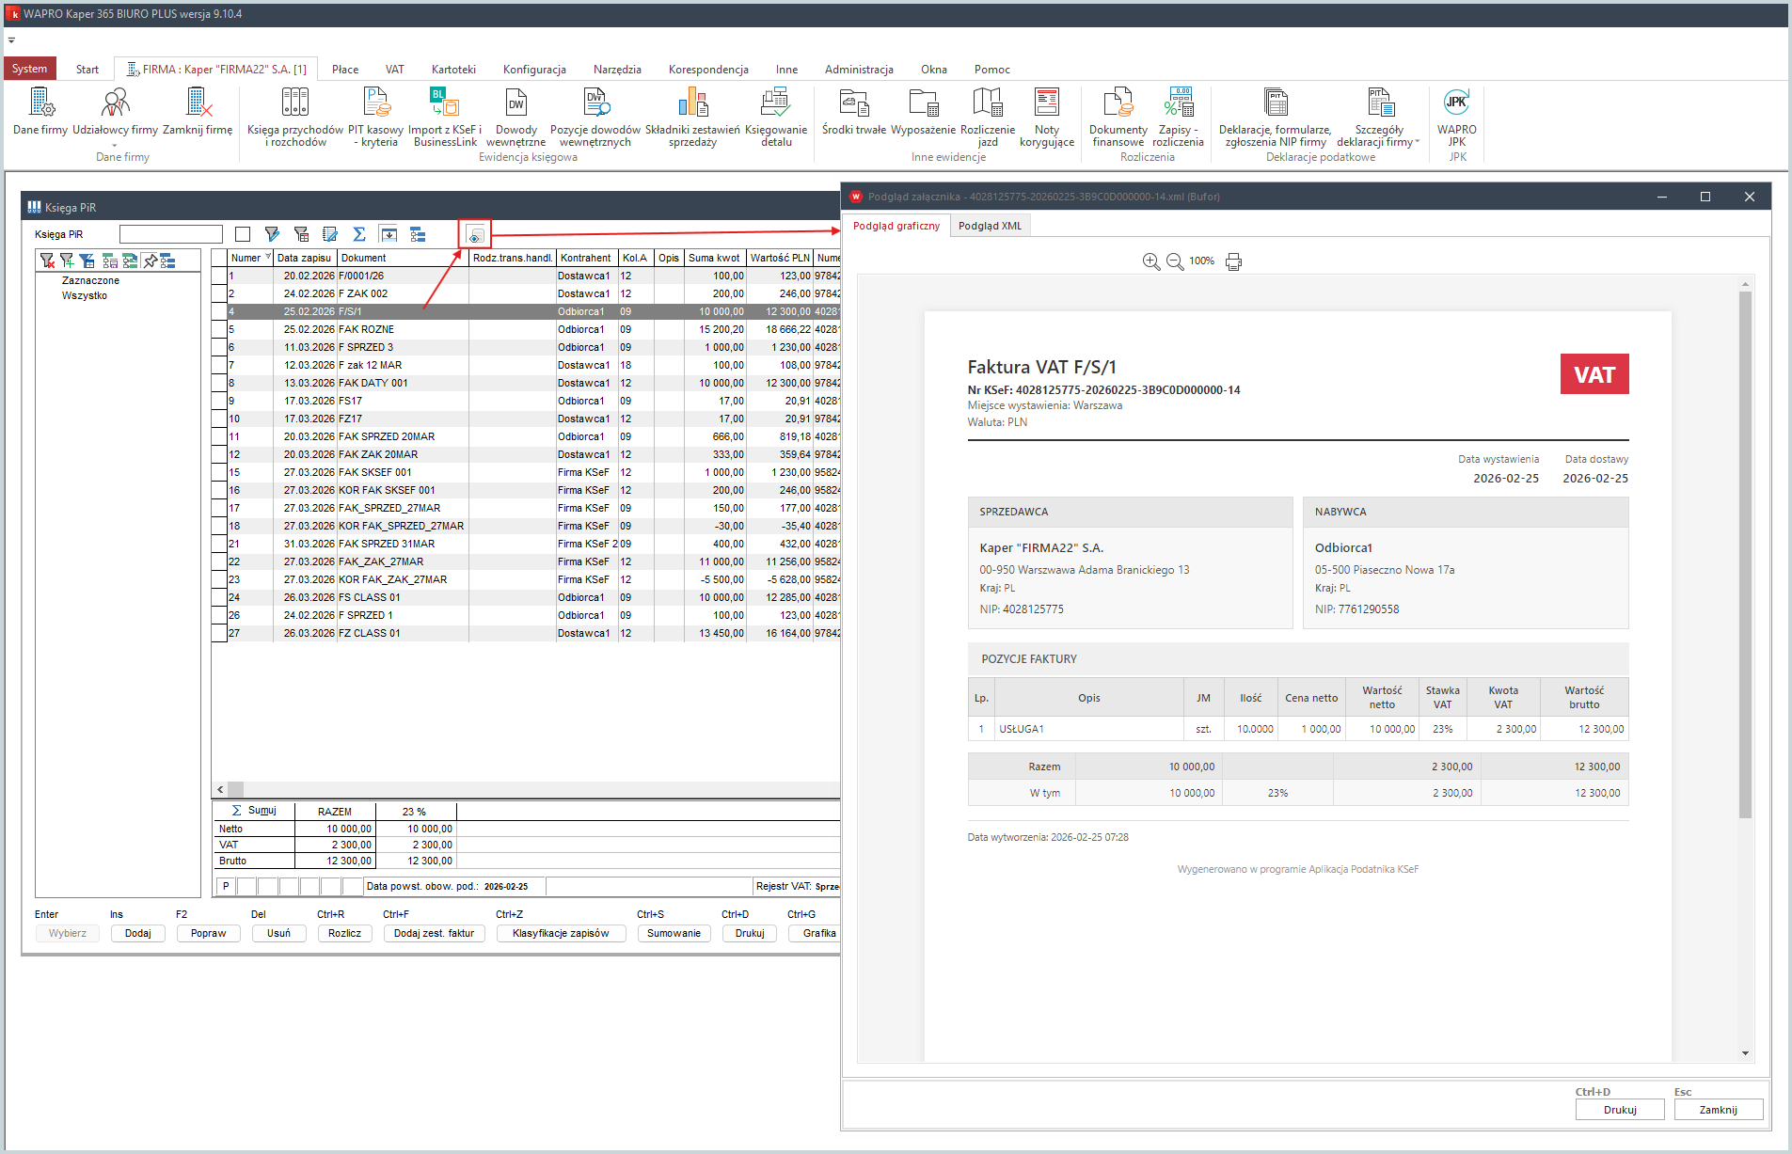Expand the Udziałowcy firmy dropdown arrow
The width and height of the screenshot is (1792, 1154).
[115, 145]
